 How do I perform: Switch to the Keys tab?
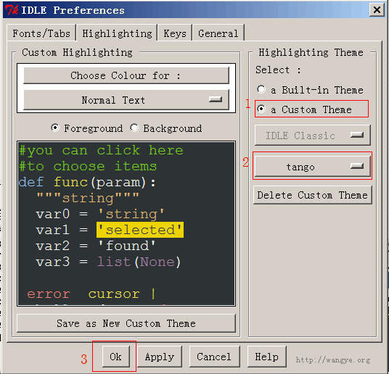[175, 33]
